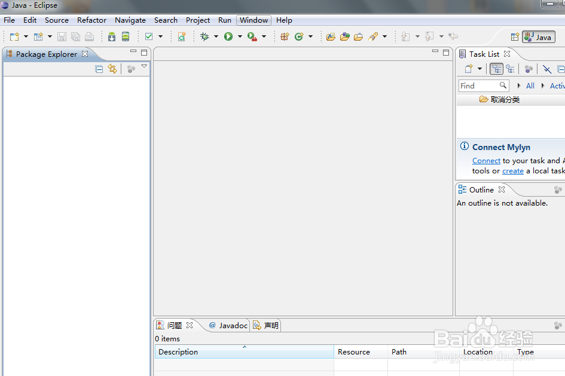Click the Print toolbar icon
The height and width of the screenshot is (376, 565).
pyautogui.click(x=89, y=36)
